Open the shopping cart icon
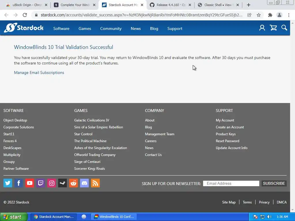This screenshot has width=295, height=221. point(273,28)
